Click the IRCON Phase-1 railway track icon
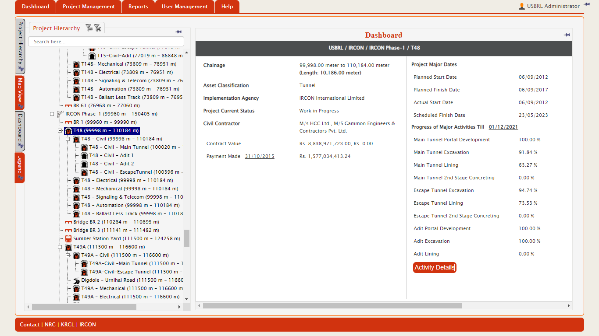This screenshot has height=336, width=599. [61, 114]
